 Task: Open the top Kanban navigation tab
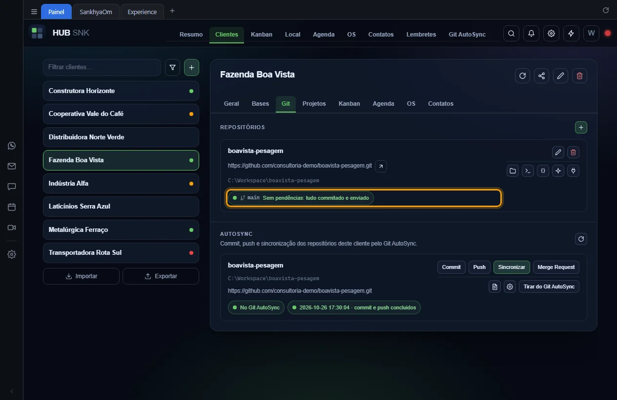(x=262, y=35)
